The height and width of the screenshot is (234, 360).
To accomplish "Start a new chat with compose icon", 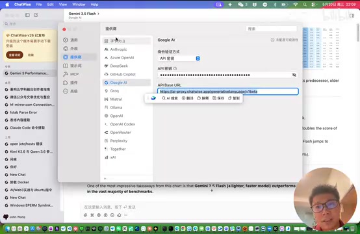I will click(36, 15).
